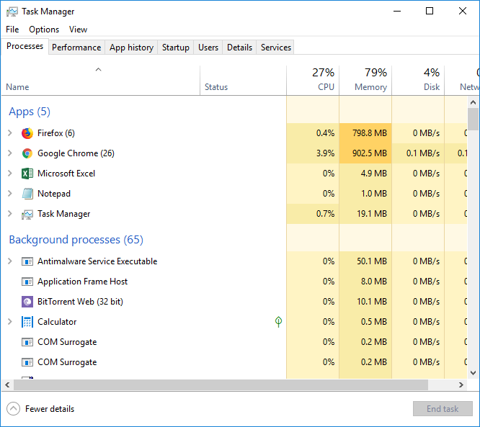Click the Task Manager row icon
480x427 pixels.
(x=27, y=214)
